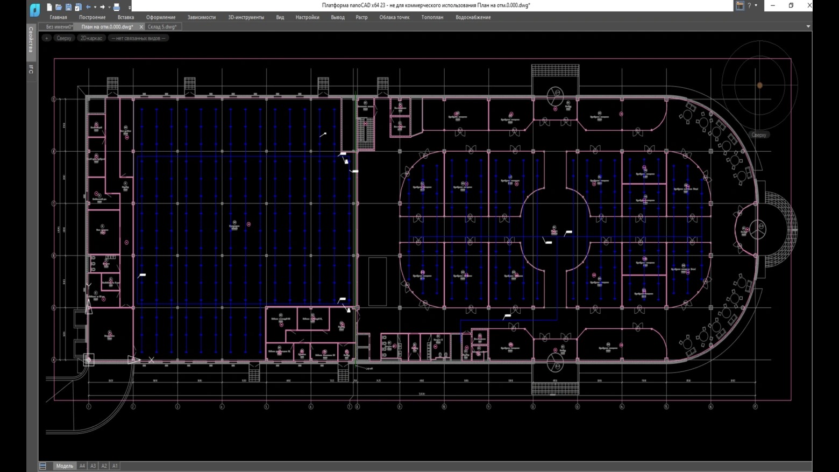Click the 2D-каркас visual style button
839x472 pixels.
(91, 38)
